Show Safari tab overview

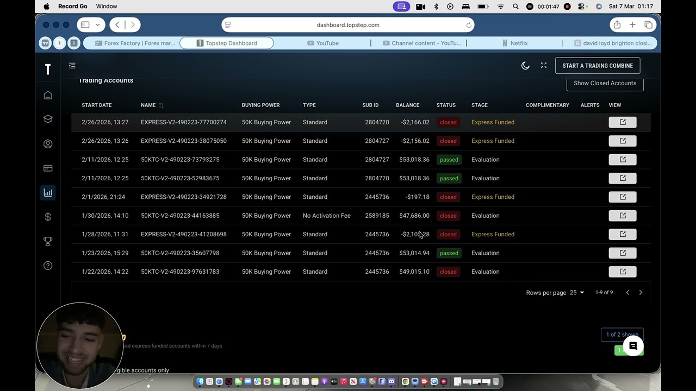click(649, 25)
